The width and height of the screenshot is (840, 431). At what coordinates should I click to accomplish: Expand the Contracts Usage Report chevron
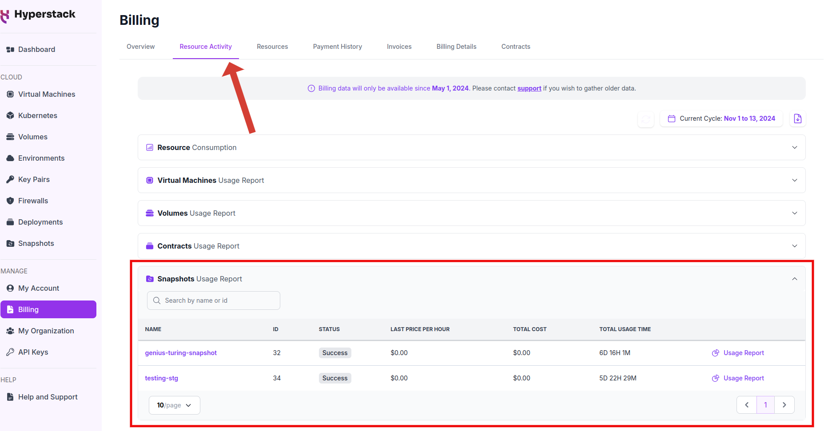tap(795, 246)
